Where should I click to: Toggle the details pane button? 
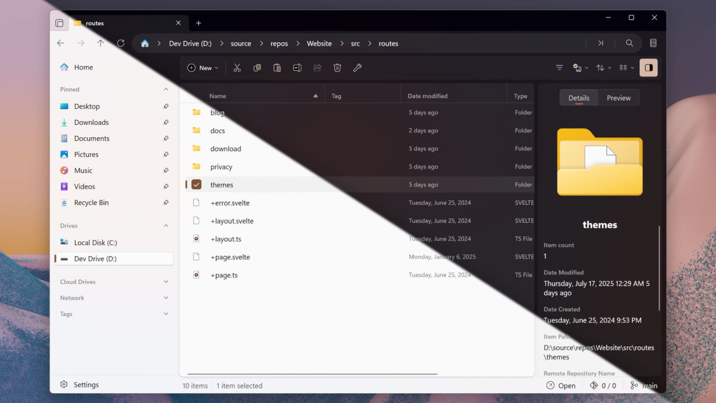pos(649,68)
